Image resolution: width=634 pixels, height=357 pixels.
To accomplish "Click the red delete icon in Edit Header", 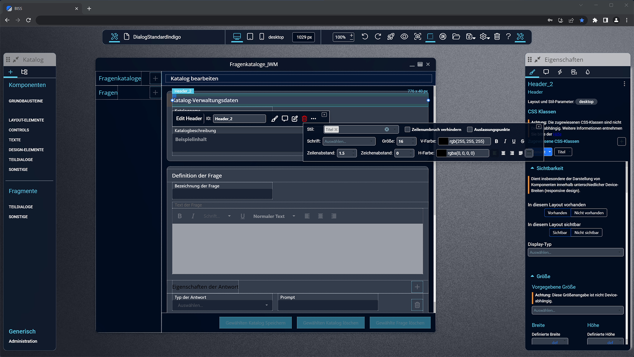I will 304,119.
